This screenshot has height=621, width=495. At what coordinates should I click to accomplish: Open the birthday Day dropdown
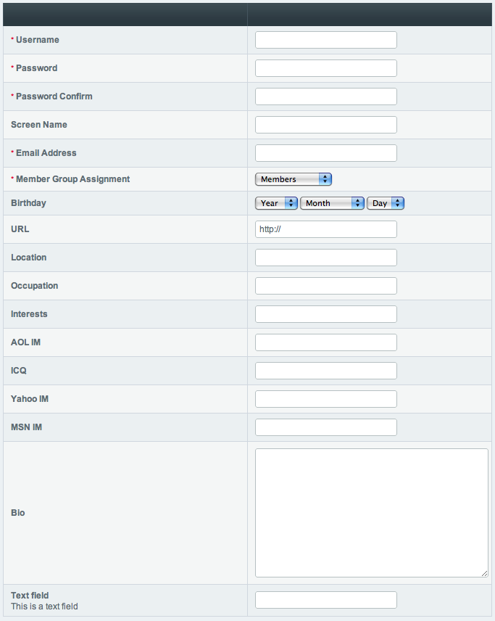(385, 203)
